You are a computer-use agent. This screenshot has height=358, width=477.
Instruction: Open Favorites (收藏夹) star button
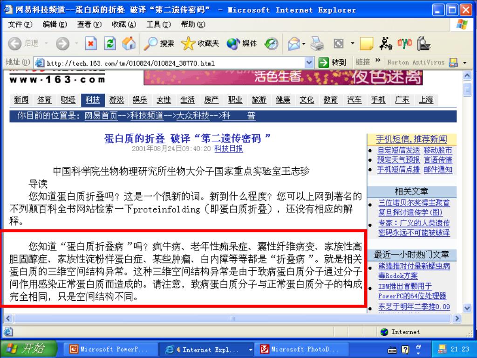pyautogui.click(x=200, y=43)
